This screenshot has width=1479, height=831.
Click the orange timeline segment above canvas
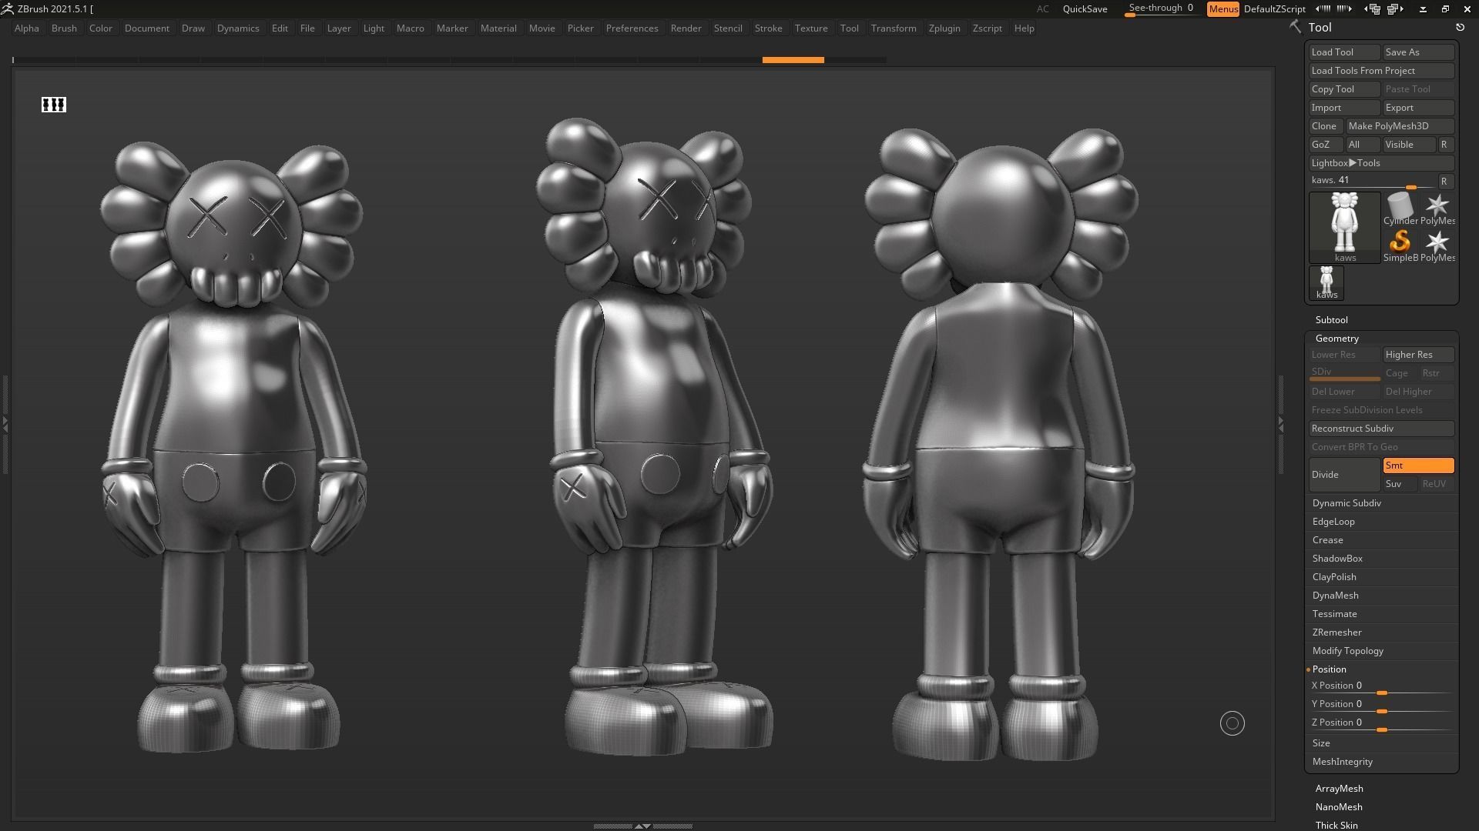pyautogui.click(x=793, y=60)
